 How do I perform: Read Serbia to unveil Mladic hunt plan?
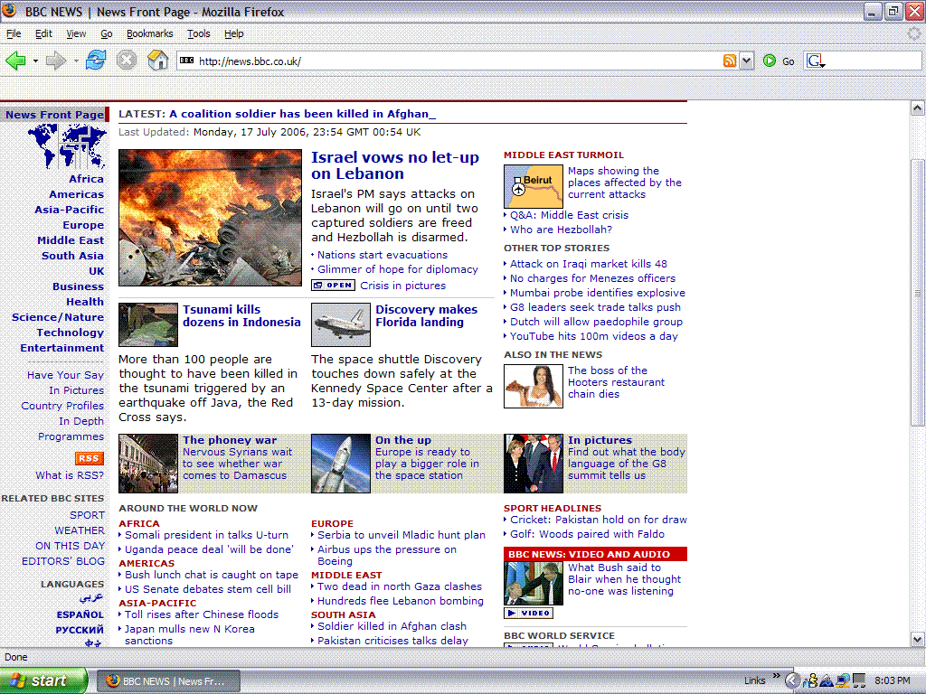(402, 535)
